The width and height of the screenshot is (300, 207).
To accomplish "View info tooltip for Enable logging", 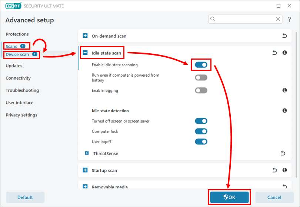I will click(x=284, y=90).
